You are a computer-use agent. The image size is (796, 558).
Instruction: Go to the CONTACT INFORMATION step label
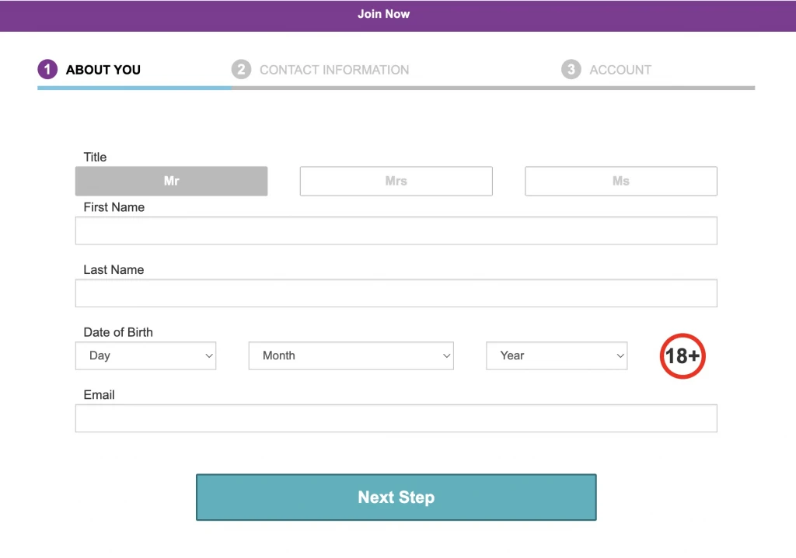tap(334, 70)
